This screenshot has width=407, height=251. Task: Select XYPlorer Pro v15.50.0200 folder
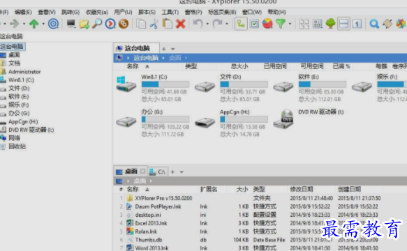tap(163, 199)
